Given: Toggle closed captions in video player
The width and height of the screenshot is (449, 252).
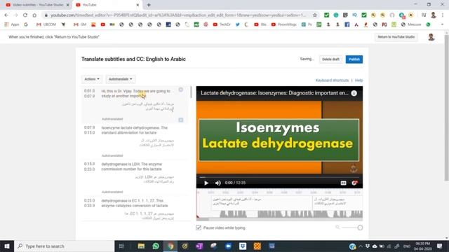Looking at the screenshot, I should point(343,183).
